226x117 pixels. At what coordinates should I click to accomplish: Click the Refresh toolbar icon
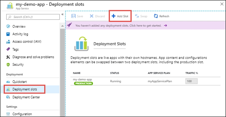coord(156,16)
